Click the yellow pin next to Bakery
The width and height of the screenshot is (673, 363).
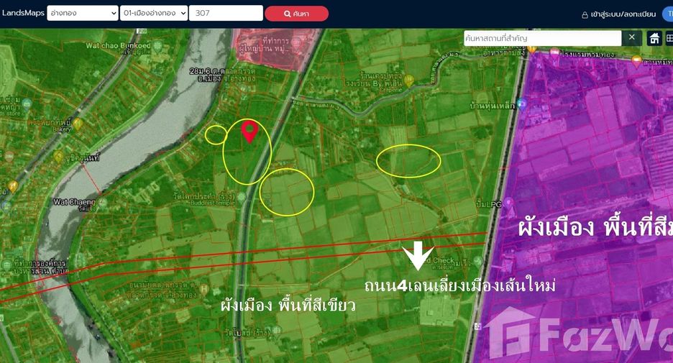78,124
